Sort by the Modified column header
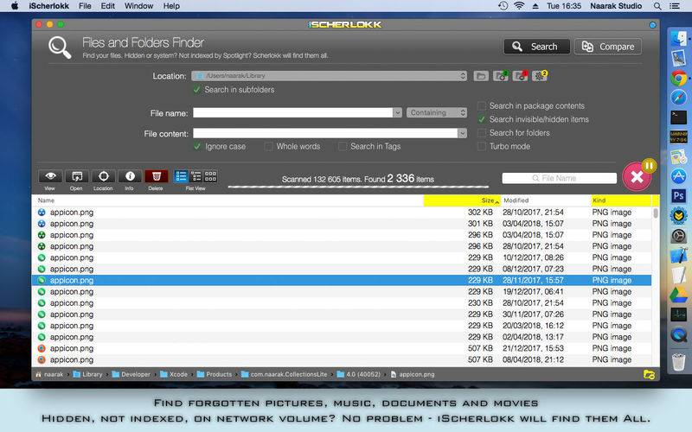This screenshot has height=432, width=692. tap(546, 200)
